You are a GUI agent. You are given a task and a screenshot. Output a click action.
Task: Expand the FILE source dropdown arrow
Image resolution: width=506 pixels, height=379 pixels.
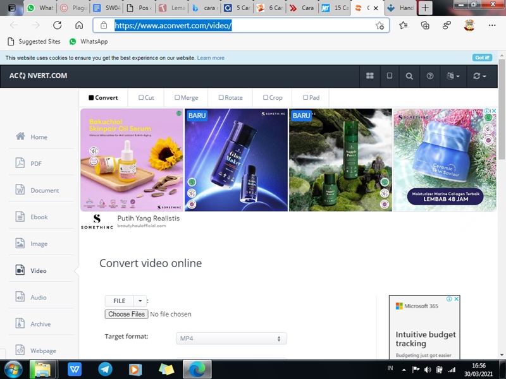140,301
